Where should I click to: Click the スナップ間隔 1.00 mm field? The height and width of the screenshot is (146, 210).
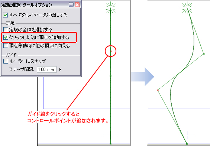tap(46, 69)
